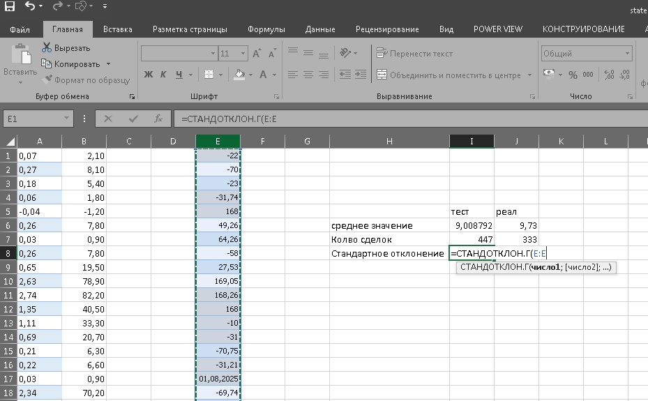This screenshot has height=401, width=648.
Task: Redo the last undone action
Action: [x=57, y=6]
